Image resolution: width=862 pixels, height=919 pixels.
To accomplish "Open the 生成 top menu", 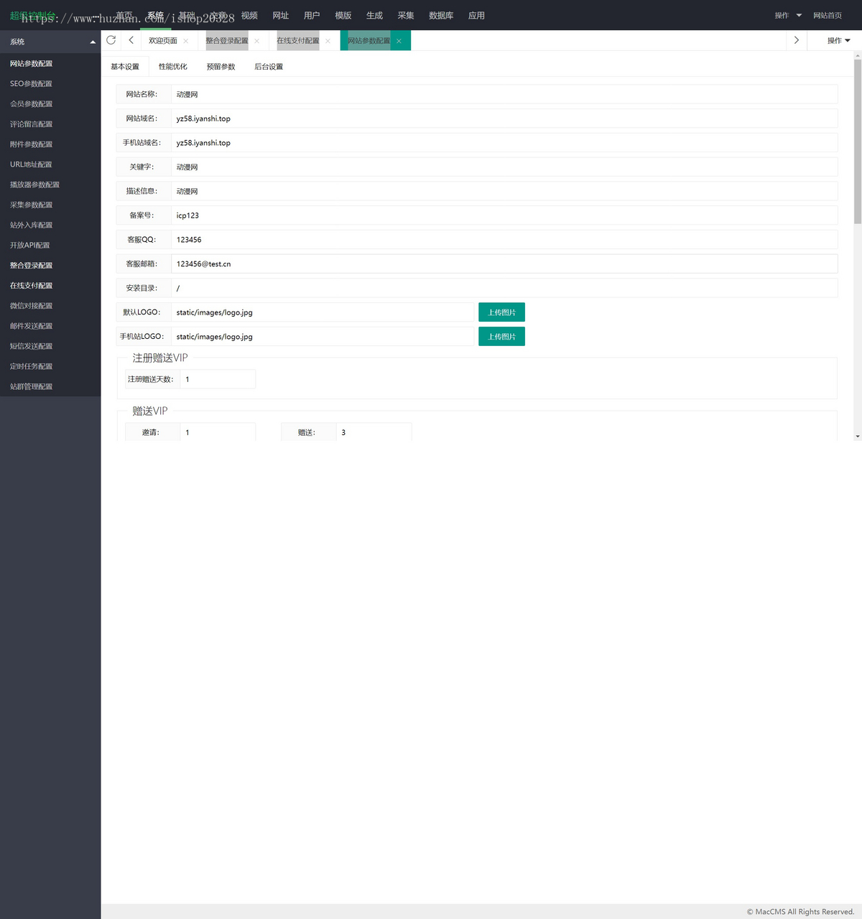I will pos(374,15).
